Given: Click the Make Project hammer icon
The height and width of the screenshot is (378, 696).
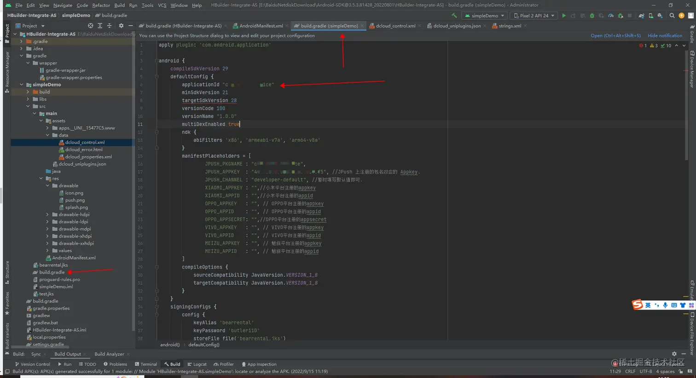Looking at the screenshot, I should pyautogui.click(x=454, y=16).
